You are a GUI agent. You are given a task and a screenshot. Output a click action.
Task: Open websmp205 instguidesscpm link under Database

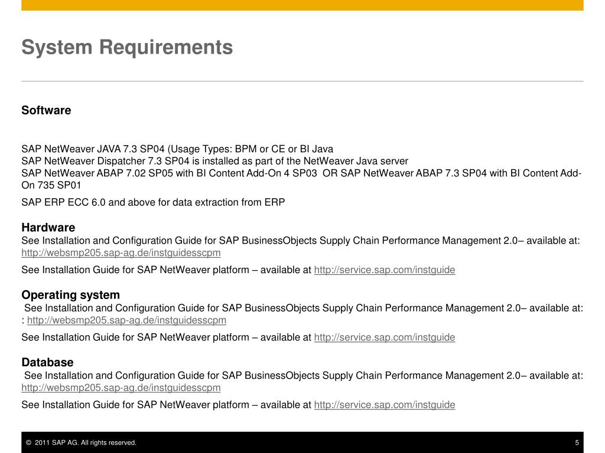pos(121,388)
